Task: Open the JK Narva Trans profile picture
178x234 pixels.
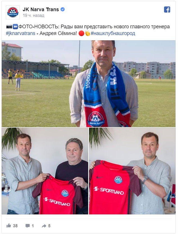Action: (13, 12)
